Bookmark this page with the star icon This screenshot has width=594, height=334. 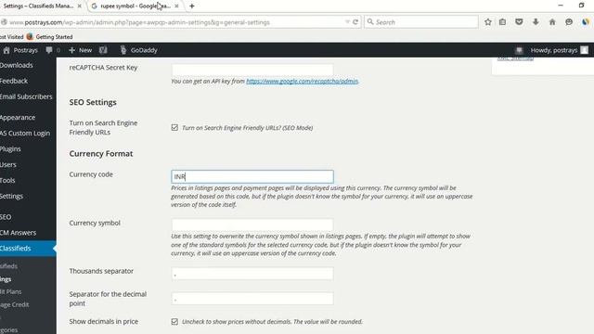pos(488,22)
